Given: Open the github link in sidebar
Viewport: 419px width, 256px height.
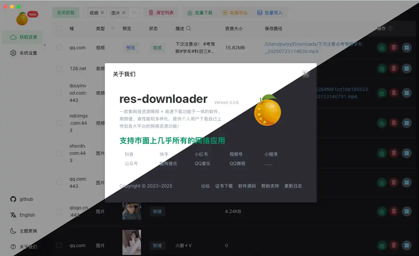Looking at the screenshot, I should point(26,199).
